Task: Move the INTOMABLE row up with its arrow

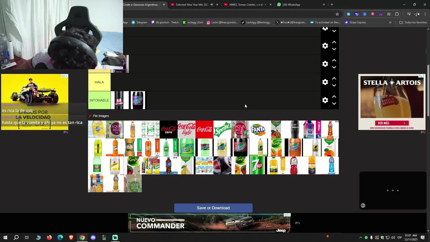Action: coord(334,97)
